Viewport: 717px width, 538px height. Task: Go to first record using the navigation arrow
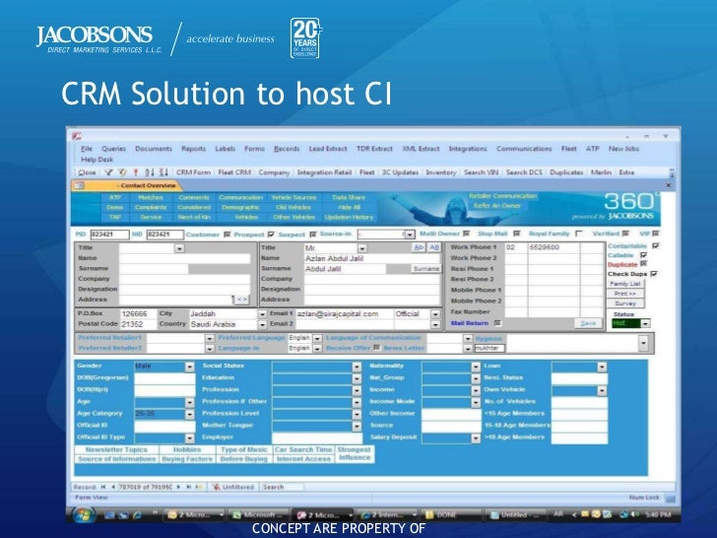point(103,487)
